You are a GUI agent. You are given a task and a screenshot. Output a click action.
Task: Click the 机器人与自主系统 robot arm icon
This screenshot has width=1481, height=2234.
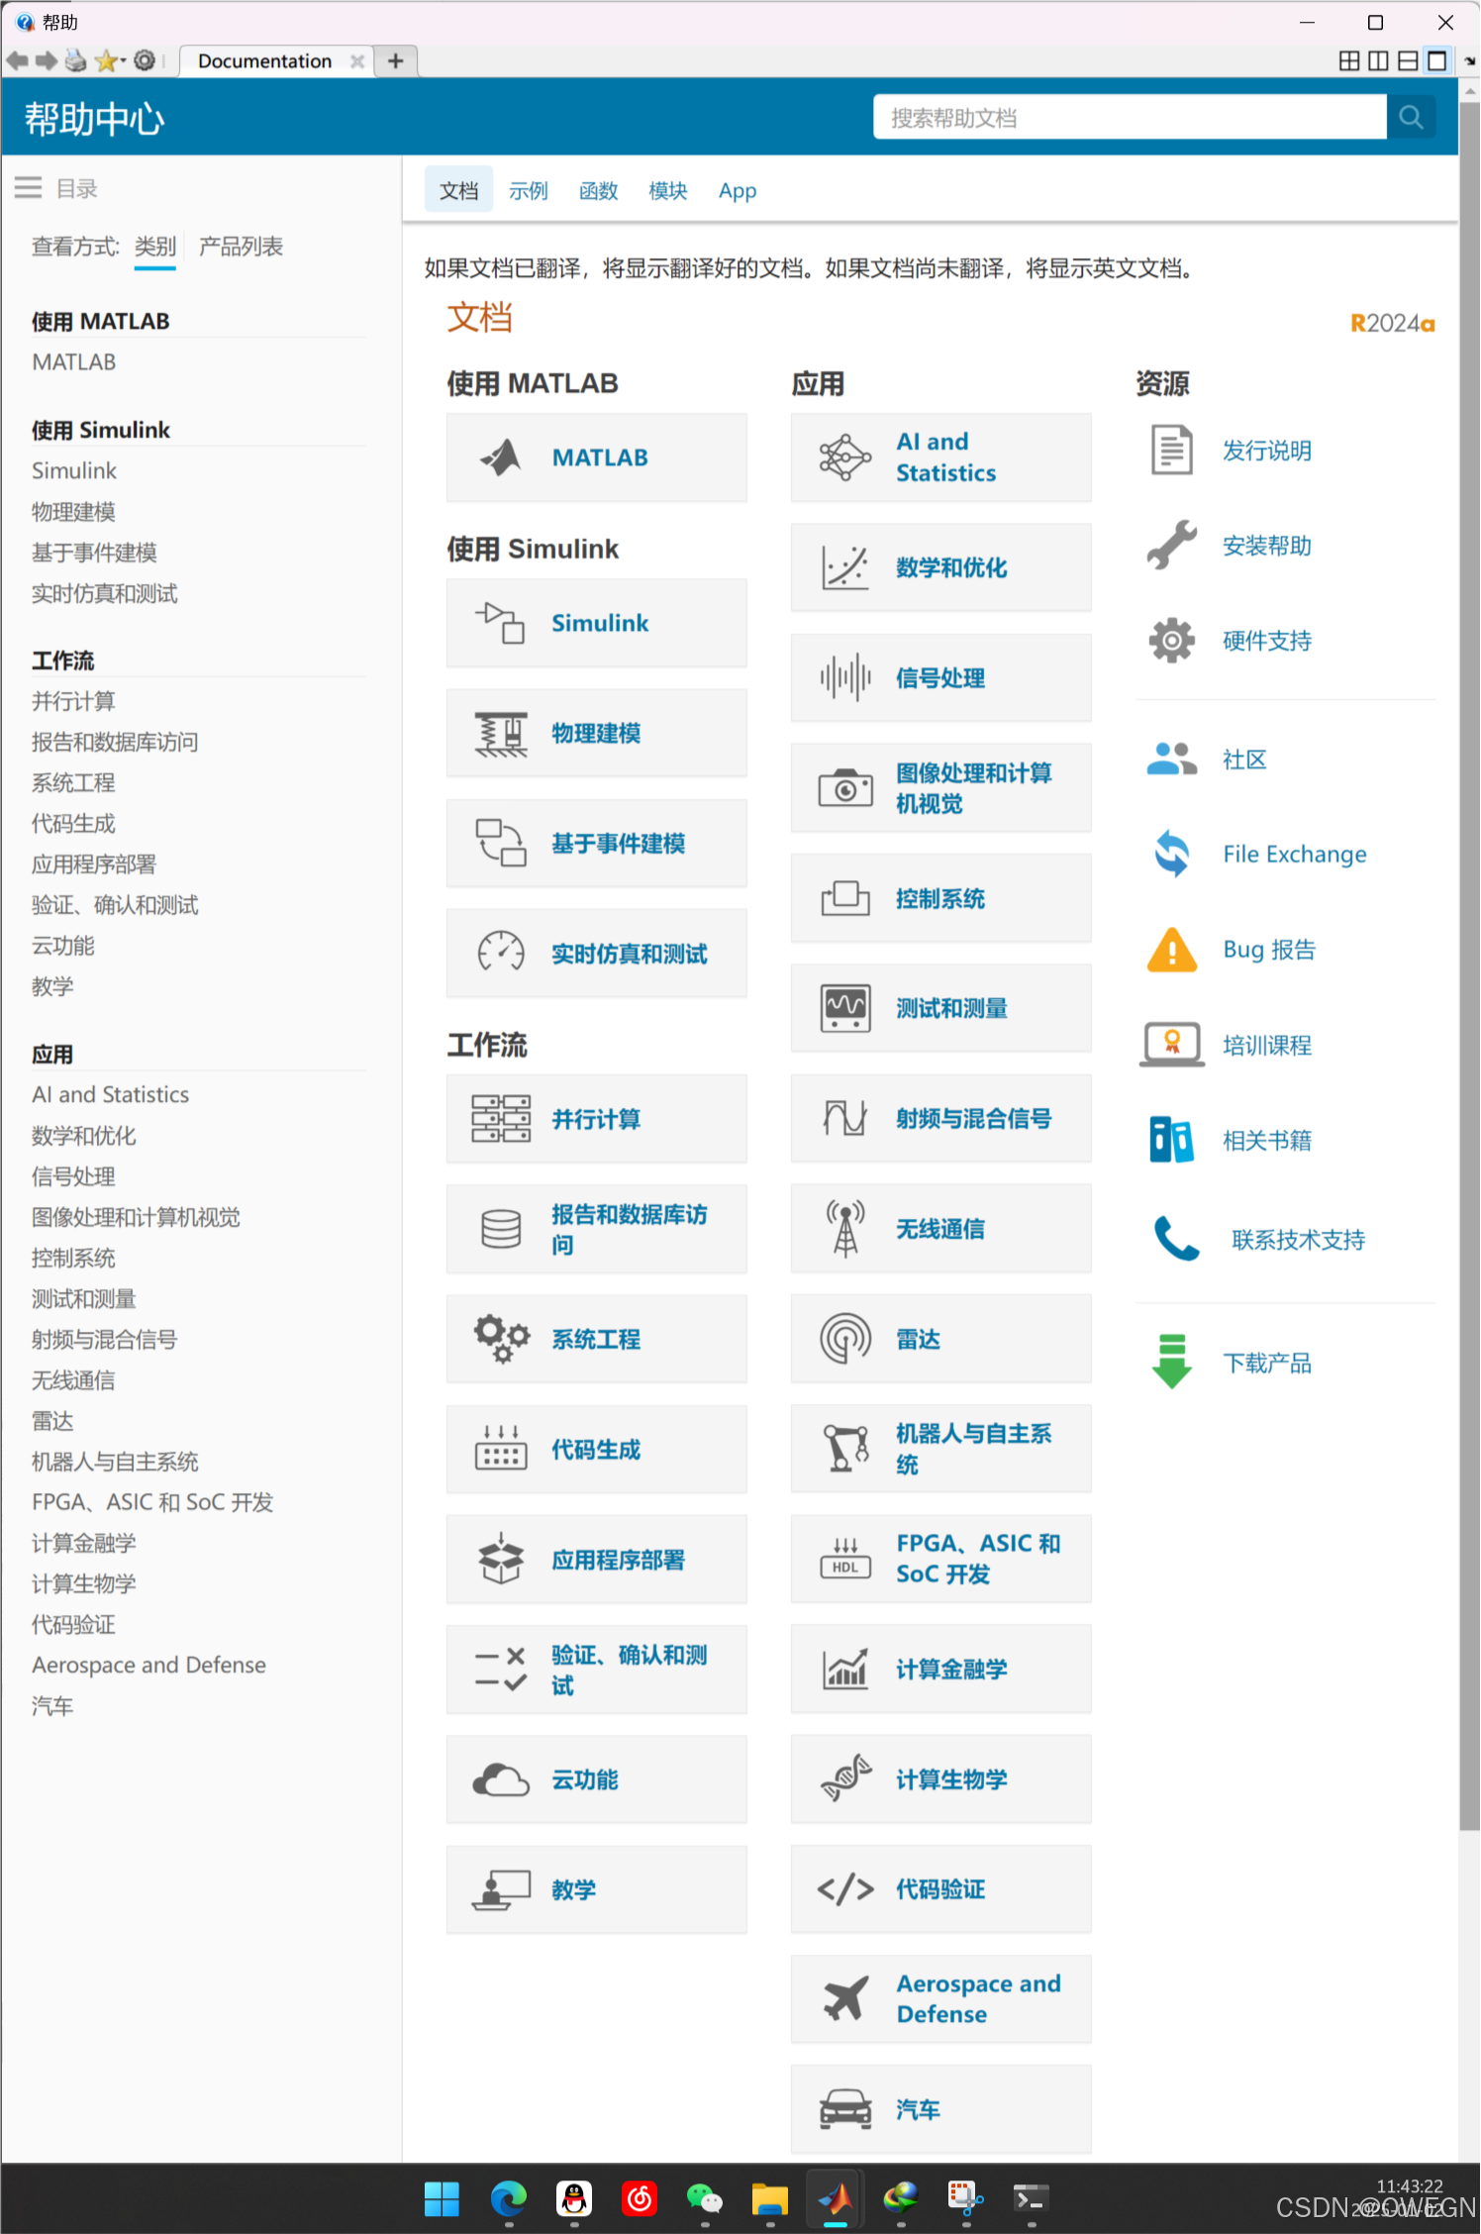coord(845,1449)
